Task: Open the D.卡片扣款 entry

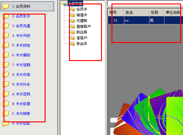Action: pos(21,123)
